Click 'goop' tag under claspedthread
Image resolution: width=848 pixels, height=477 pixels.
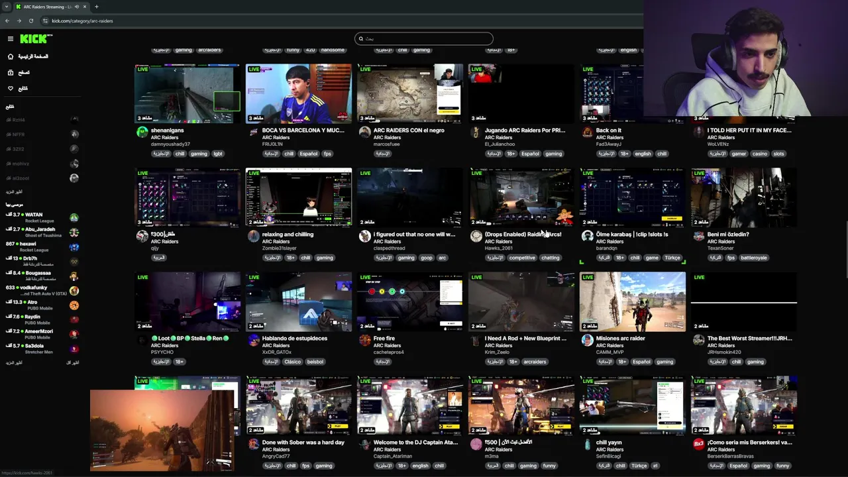[427, 258]
